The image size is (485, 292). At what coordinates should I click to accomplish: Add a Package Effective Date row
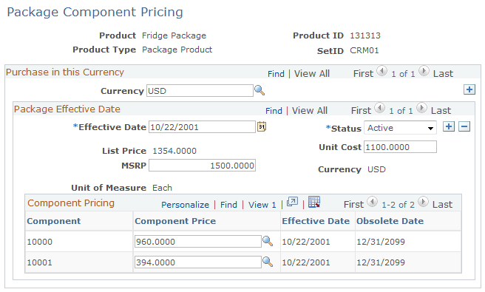point(449,126)
